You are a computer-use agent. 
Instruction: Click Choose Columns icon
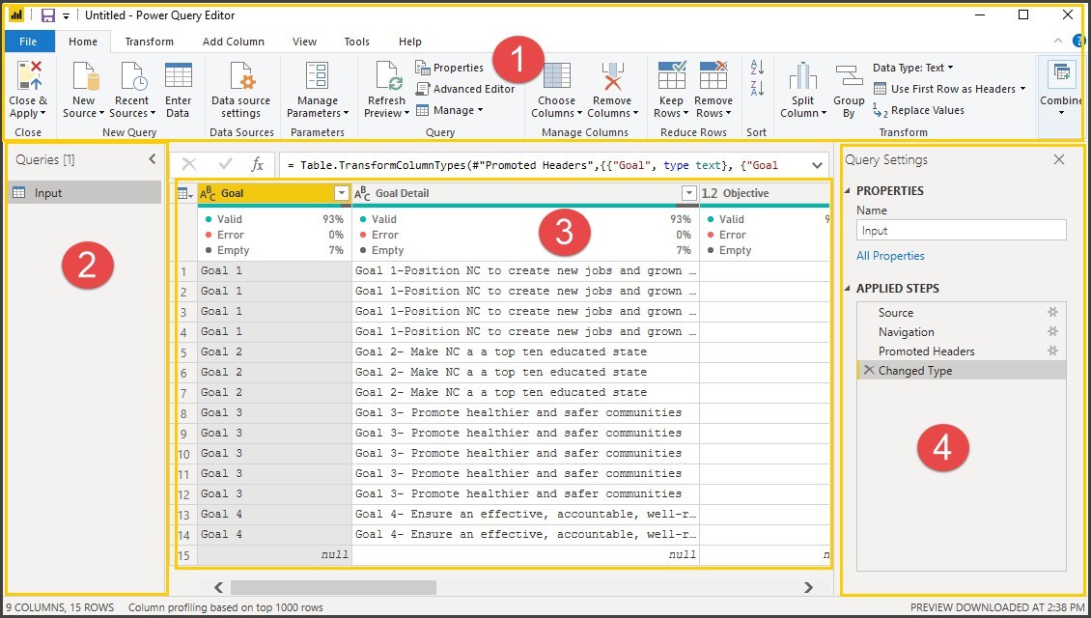point(557,75)
